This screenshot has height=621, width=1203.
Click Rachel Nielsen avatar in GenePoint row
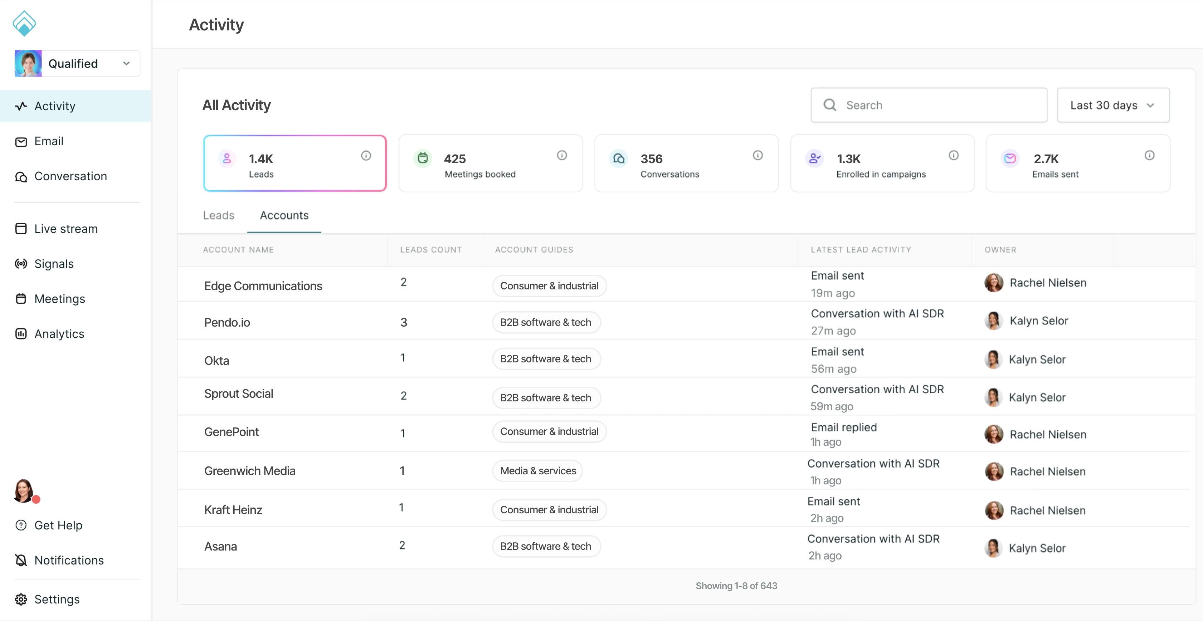pos(994,434)
